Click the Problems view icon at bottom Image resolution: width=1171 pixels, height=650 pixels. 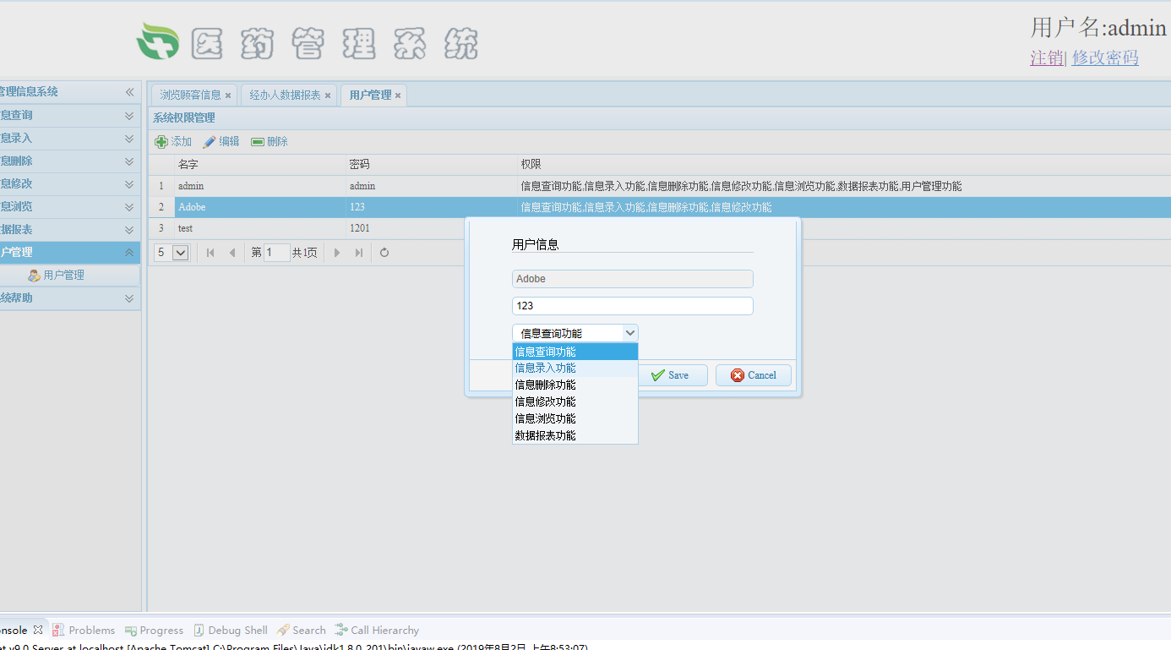click(x=57, y=630)
